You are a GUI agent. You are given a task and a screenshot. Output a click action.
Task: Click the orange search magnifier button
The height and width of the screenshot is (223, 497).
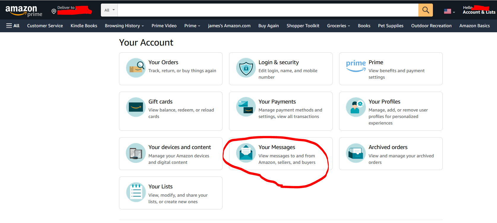coord(425,10)
